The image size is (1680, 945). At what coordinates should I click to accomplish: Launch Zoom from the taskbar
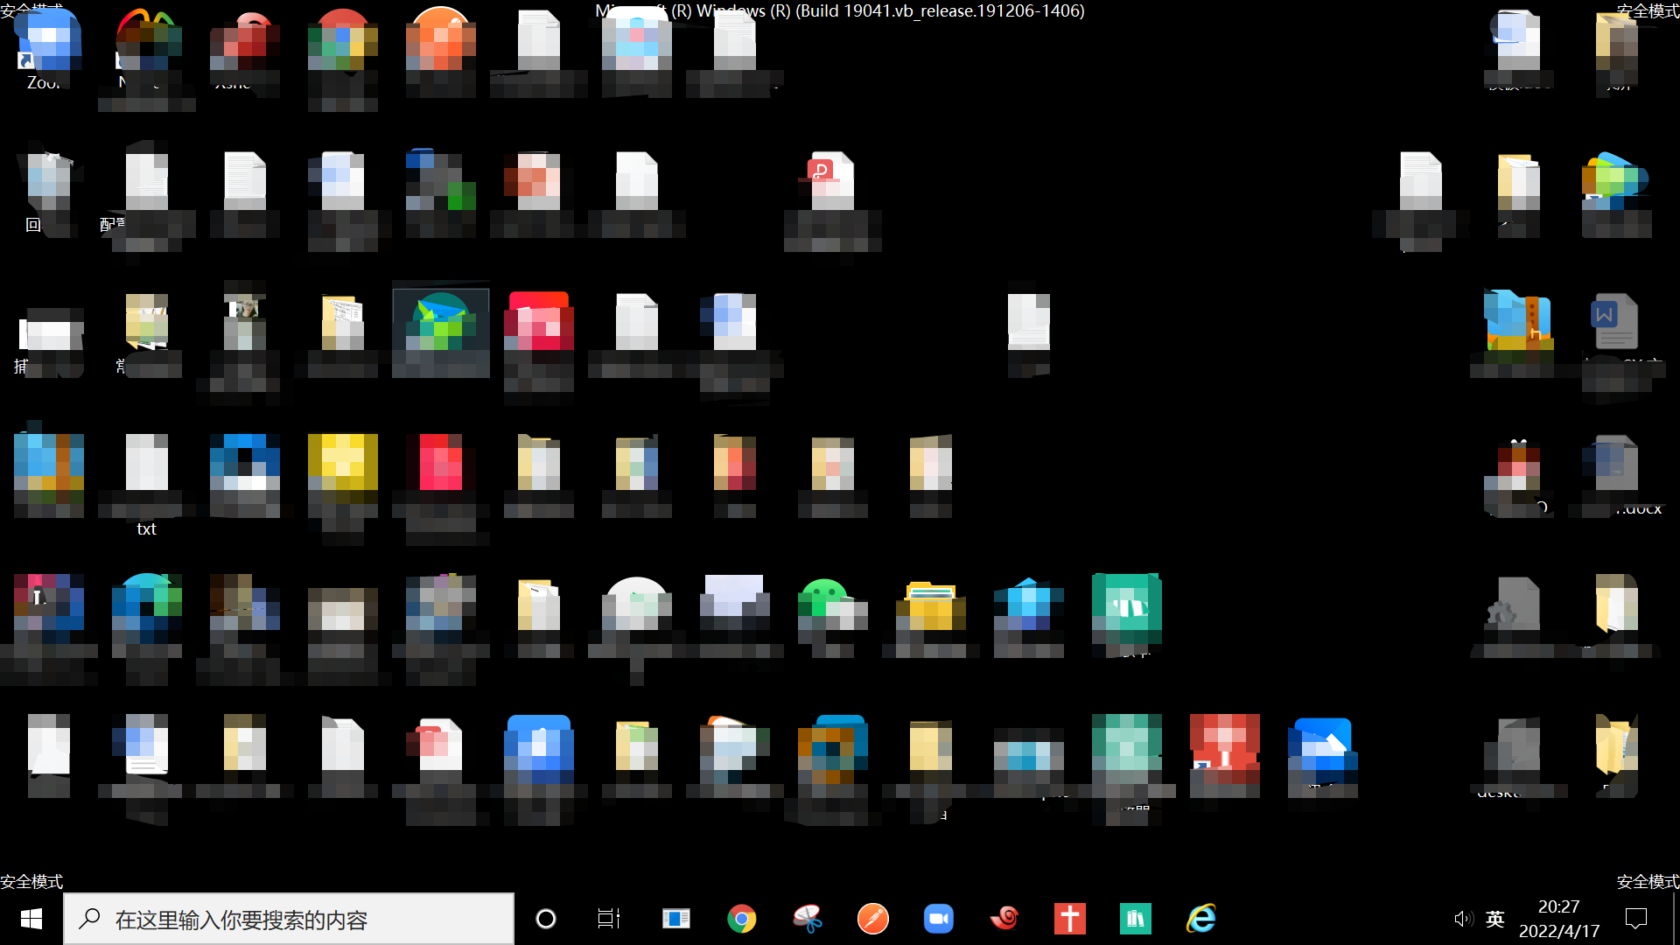pos(938,919)
